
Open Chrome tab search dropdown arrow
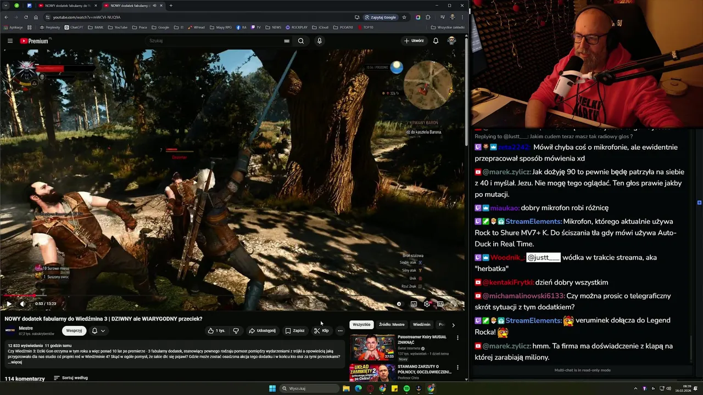tap(5, 5)
